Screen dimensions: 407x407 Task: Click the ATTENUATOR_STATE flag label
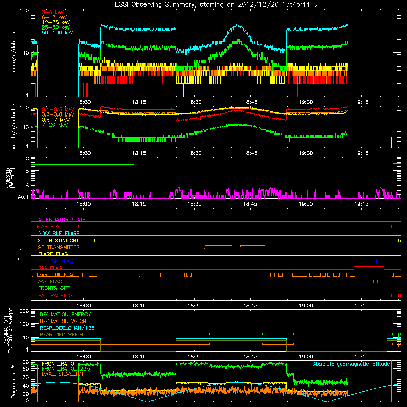62,220
